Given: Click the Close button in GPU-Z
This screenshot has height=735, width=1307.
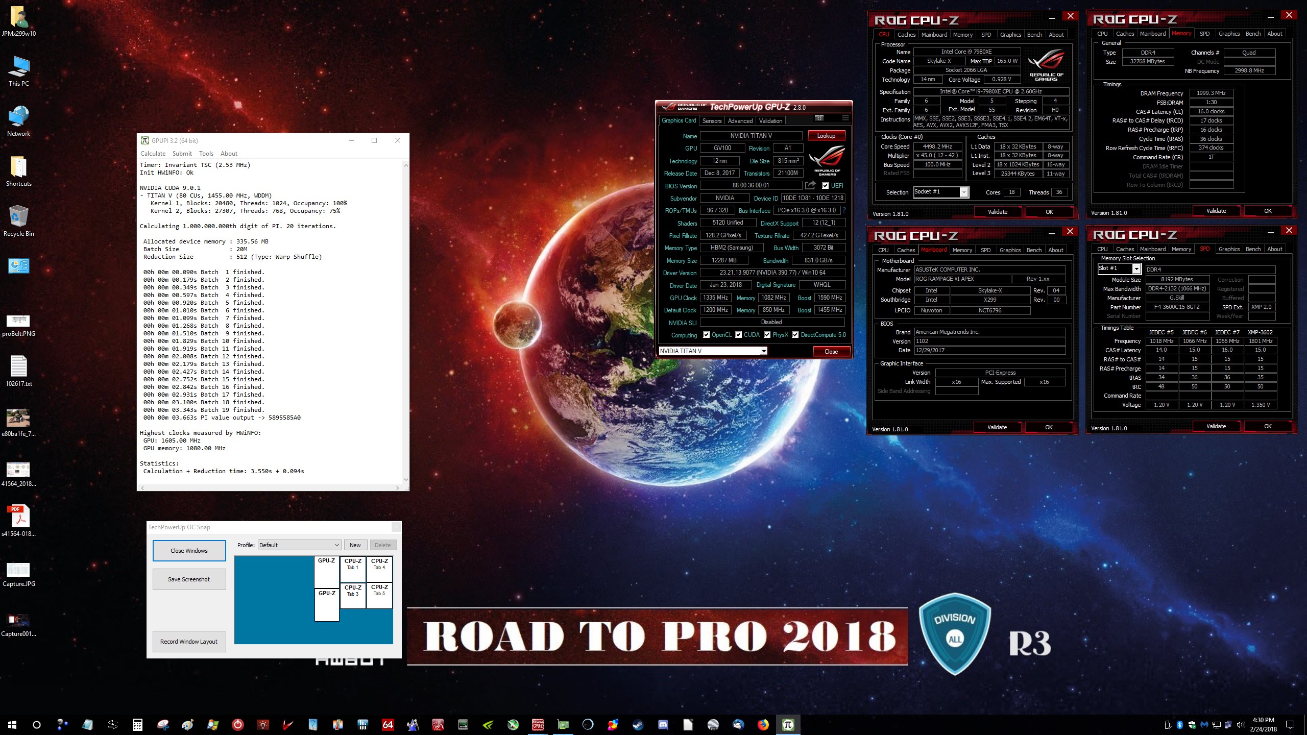Looking at the screenshot, I should [x=831, y=351].
